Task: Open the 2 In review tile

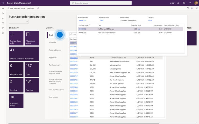Action: click(x=16, y=85)
